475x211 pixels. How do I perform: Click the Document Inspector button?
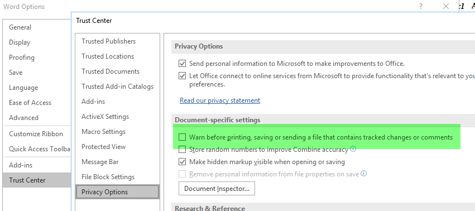pos(217,189)
